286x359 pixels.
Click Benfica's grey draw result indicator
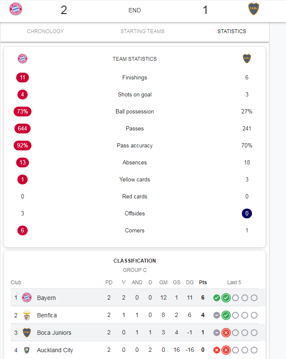pyautogui.click(x=217, y=315)
